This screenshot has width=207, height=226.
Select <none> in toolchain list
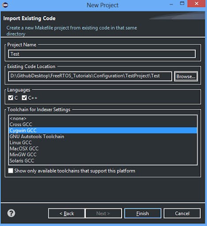click(103, 118)
